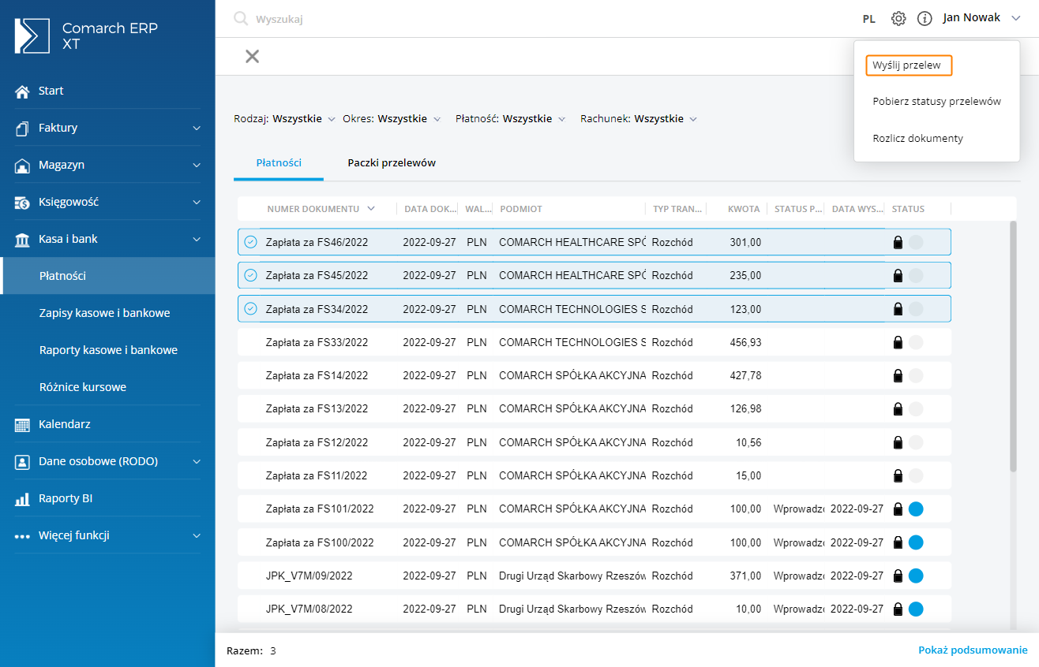Click the Comarch ERP XT logo
This screenshot has height=667, width=1039.
pos(32,35)
